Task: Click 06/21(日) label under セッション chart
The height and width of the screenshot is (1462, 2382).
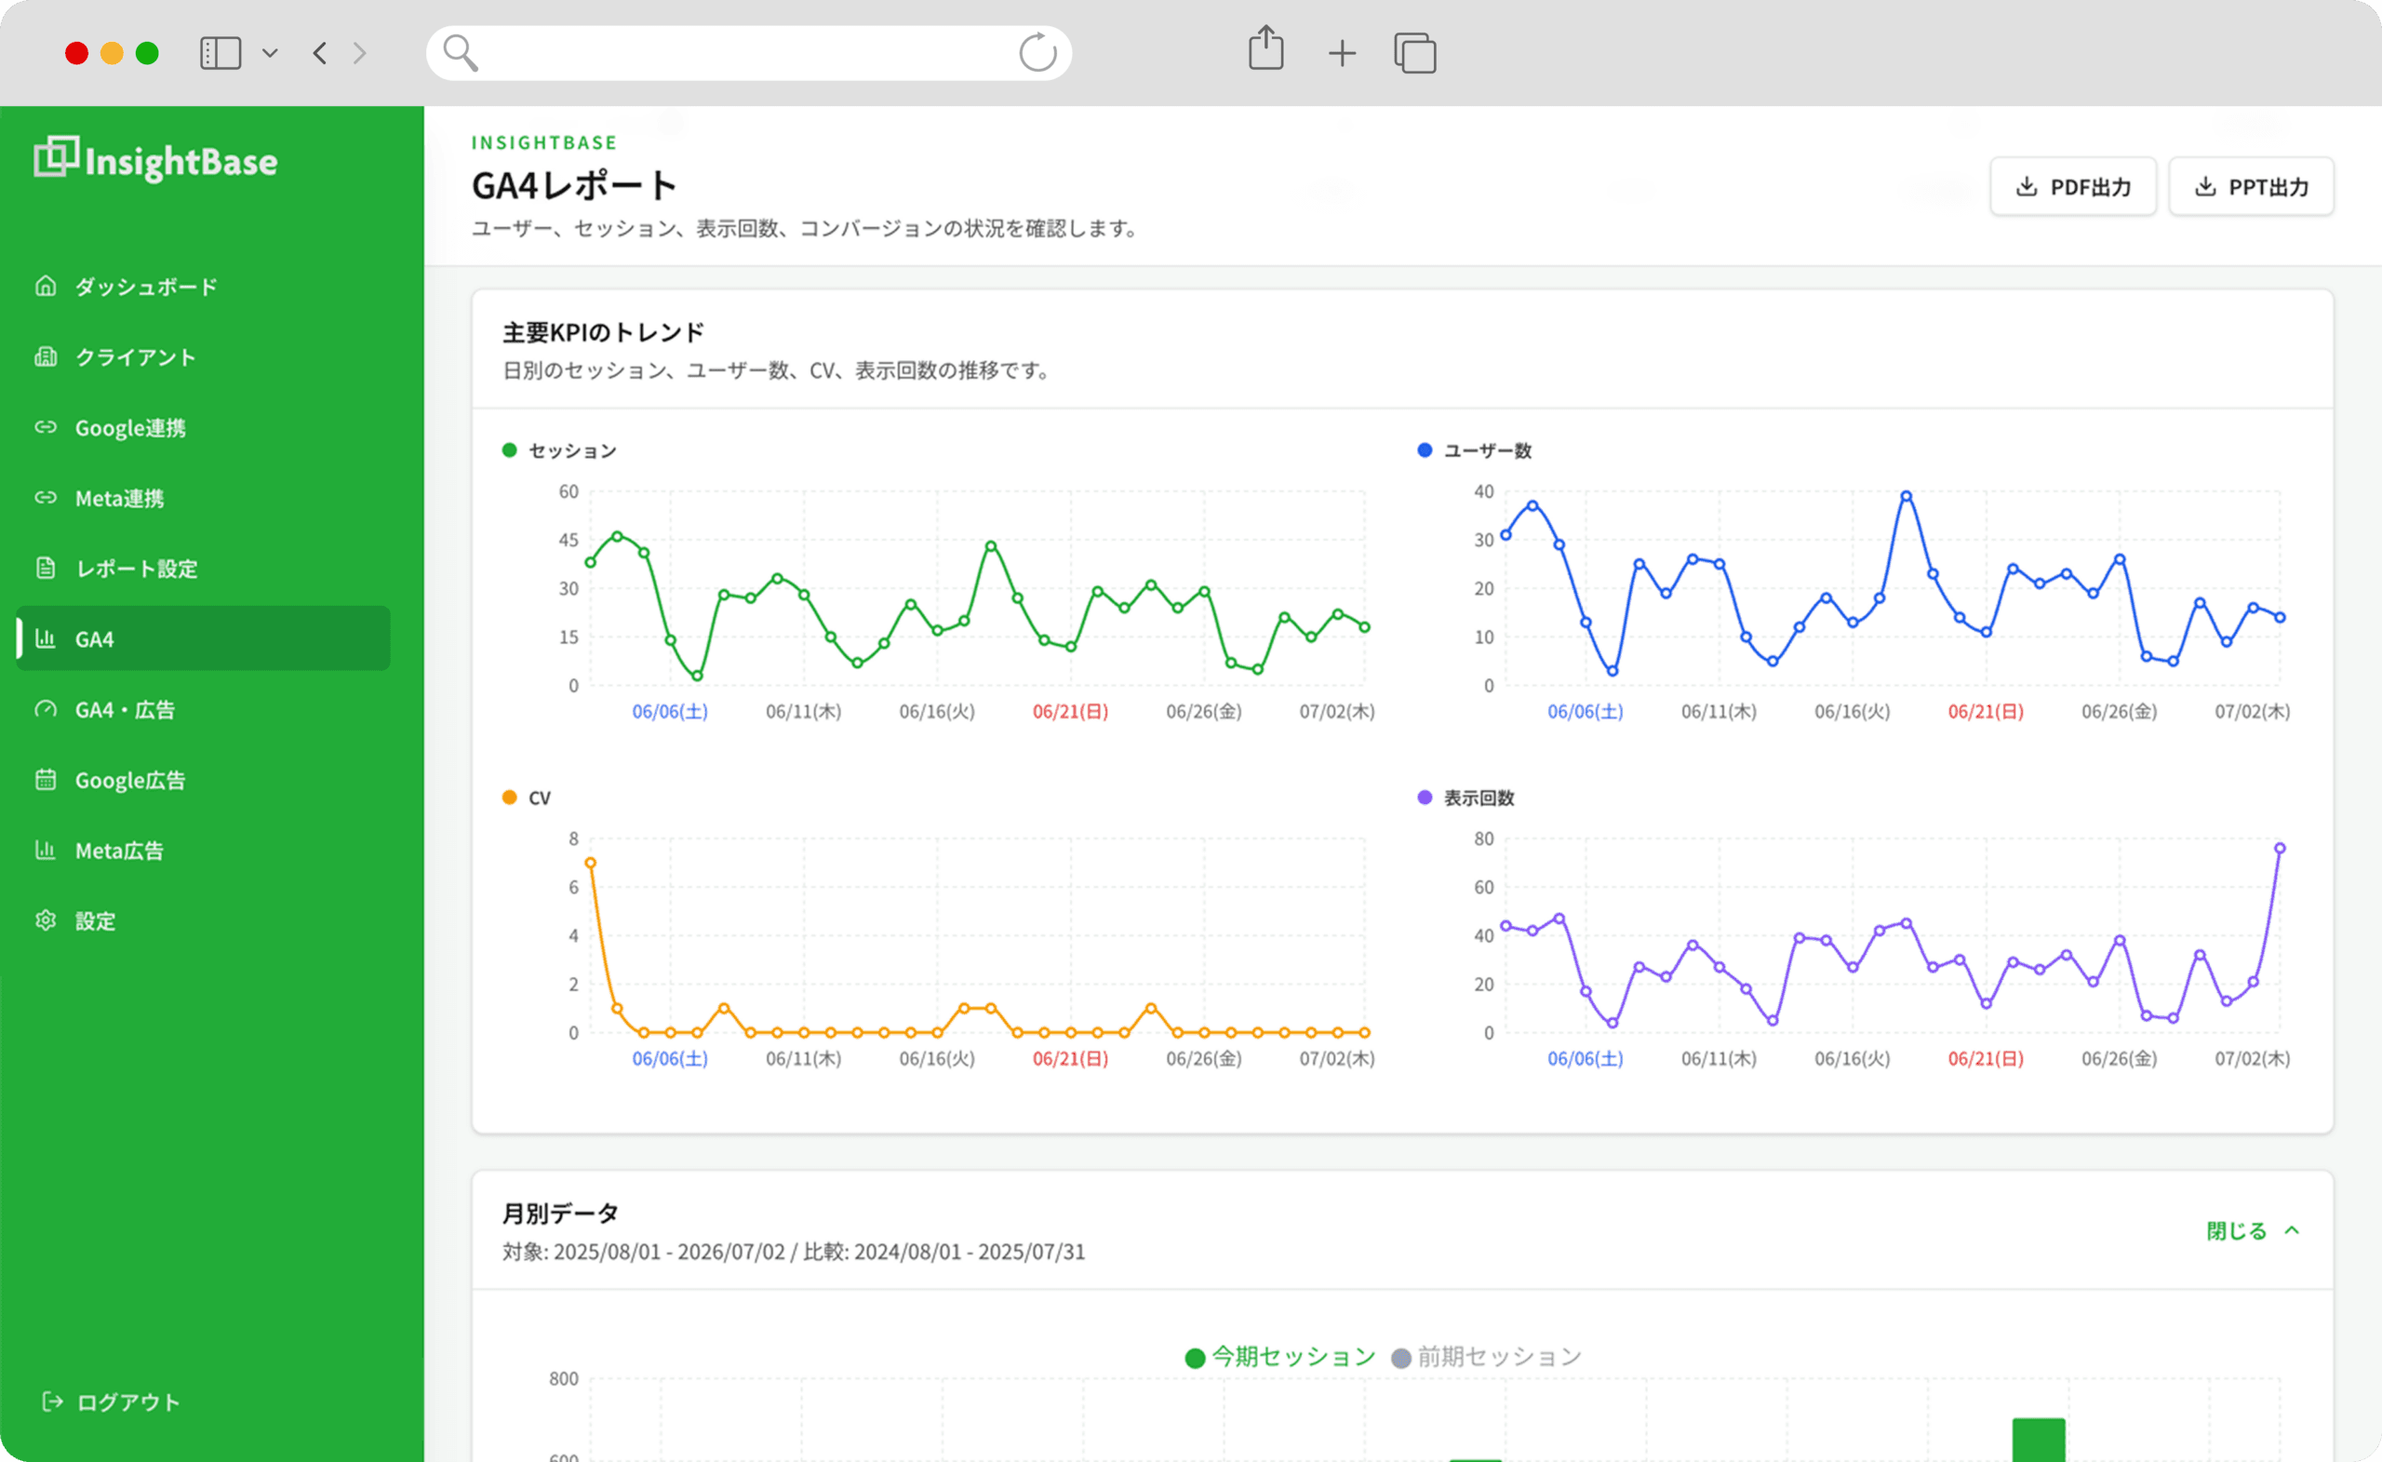Action: [x=1070, y=712]
